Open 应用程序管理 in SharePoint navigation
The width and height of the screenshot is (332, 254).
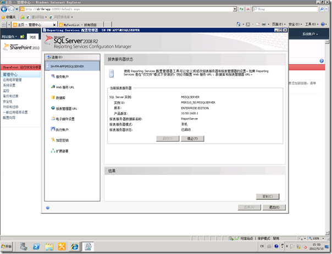pos(12,80)
